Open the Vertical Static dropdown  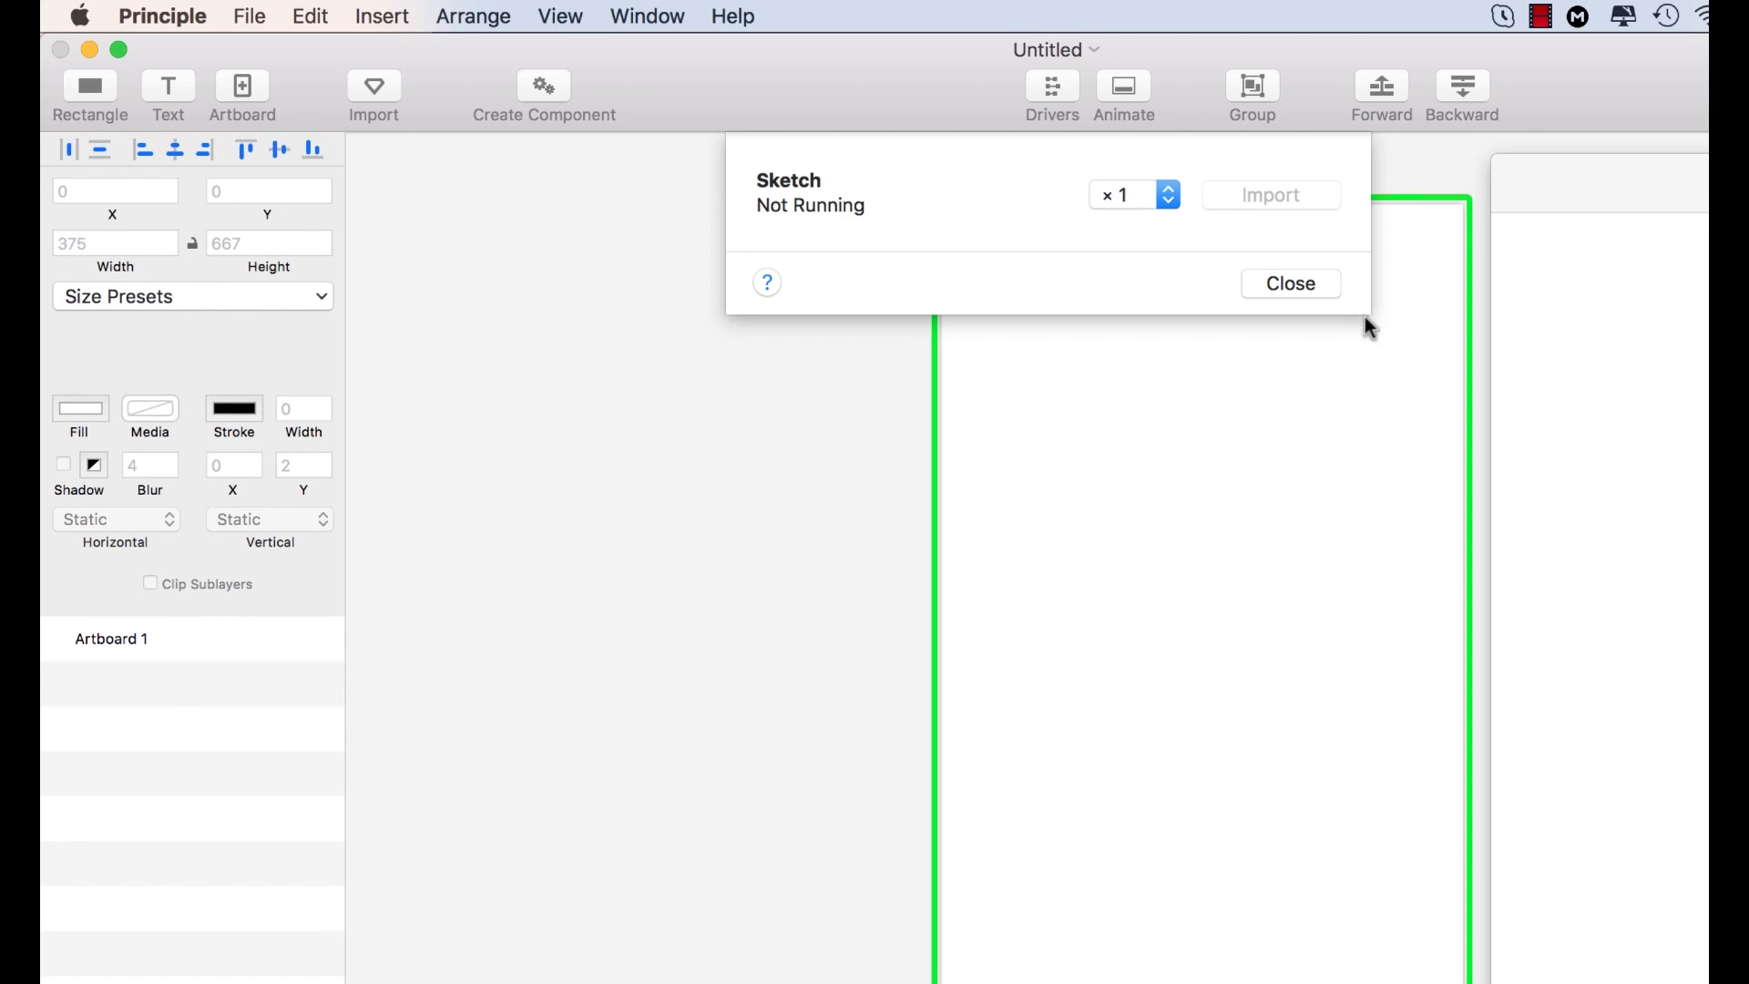click(270, 519)
